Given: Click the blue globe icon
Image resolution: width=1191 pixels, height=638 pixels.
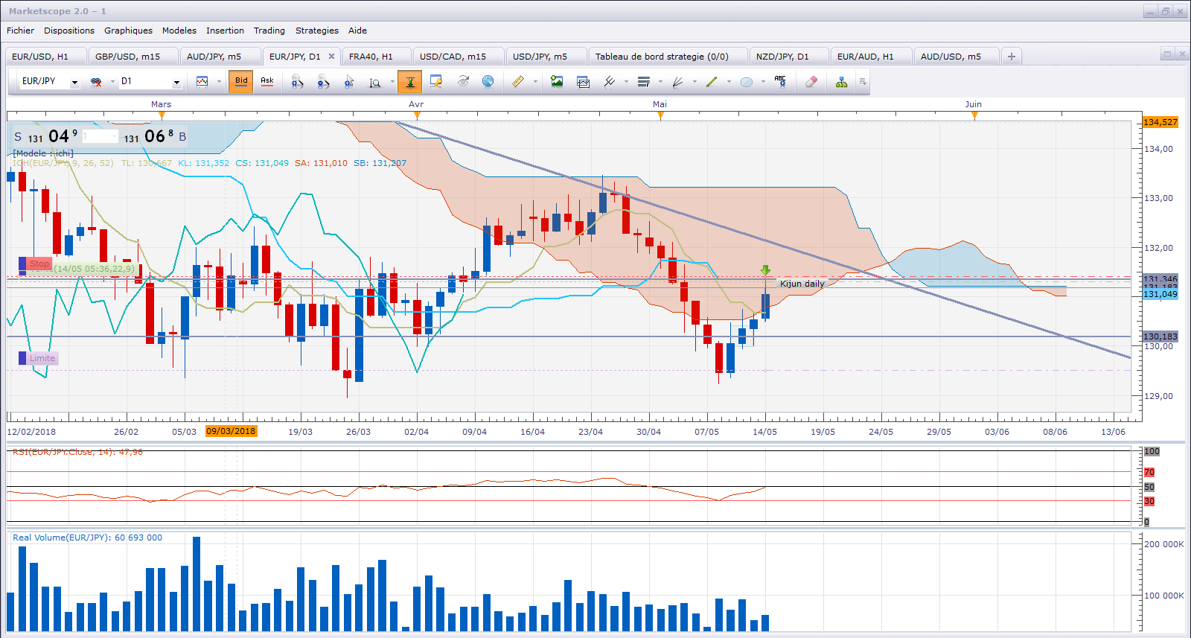Looking at the screenshot, I should point(488,82).
